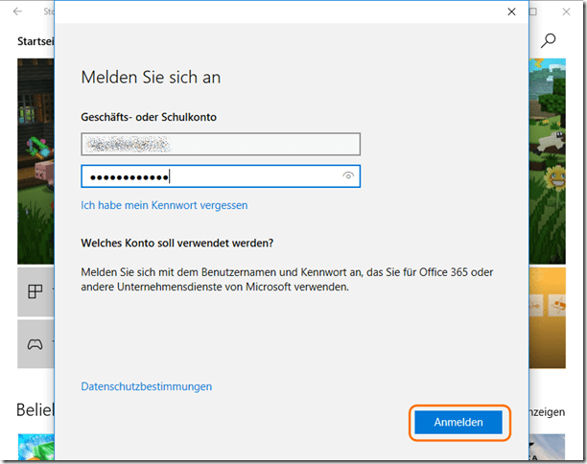
Task: Open the gamepad games tile
Action: click(x=35, y=342)
